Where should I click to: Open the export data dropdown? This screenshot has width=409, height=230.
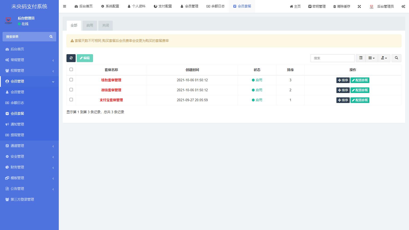[x=384, y=58]
